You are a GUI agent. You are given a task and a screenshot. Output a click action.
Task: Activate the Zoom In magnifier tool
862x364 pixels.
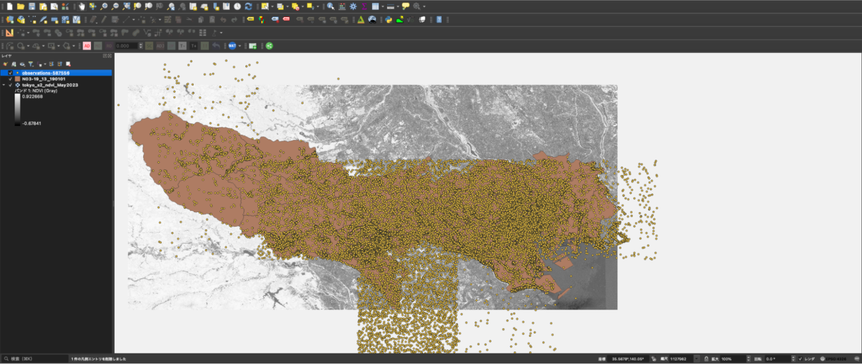(x=105, y=6)
